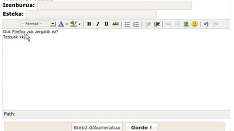Toggle bold formatting
Image resolution: width=234 pixels, height=131 pixels.
(89, 24)
